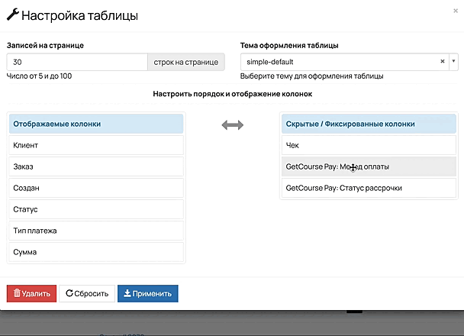Click the records per page input field
This screenshot has width=464, height=336.
tap(76, 62)
